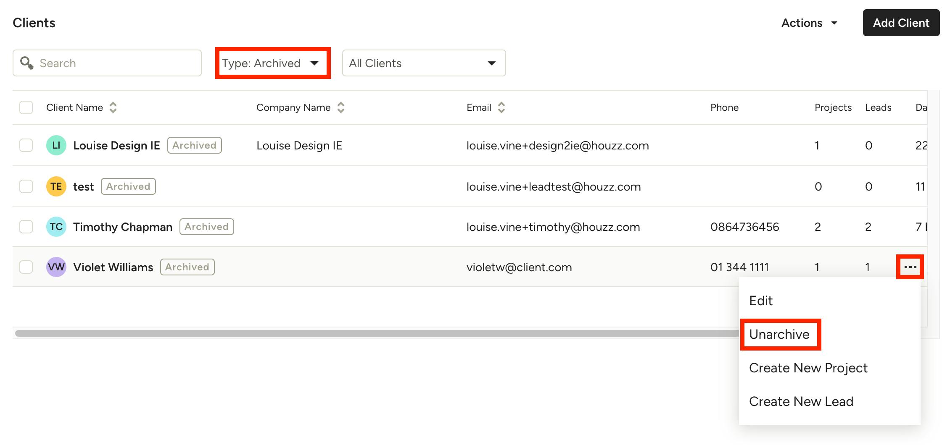Screen dimensions: 950x445
Task: Expand the All Clients dropdown
Action: pos(424,63)
